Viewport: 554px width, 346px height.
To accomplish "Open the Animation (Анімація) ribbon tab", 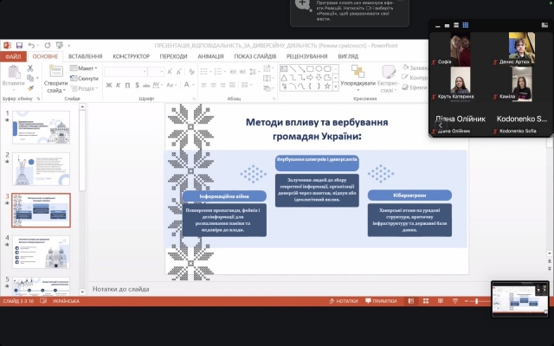I will click(210, 56).
